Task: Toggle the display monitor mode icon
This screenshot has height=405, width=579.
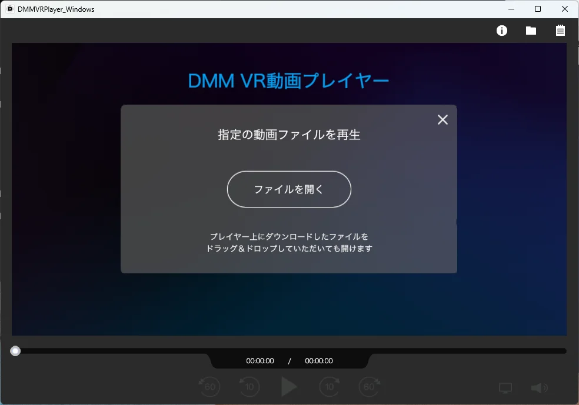Action: coord(505,388)
